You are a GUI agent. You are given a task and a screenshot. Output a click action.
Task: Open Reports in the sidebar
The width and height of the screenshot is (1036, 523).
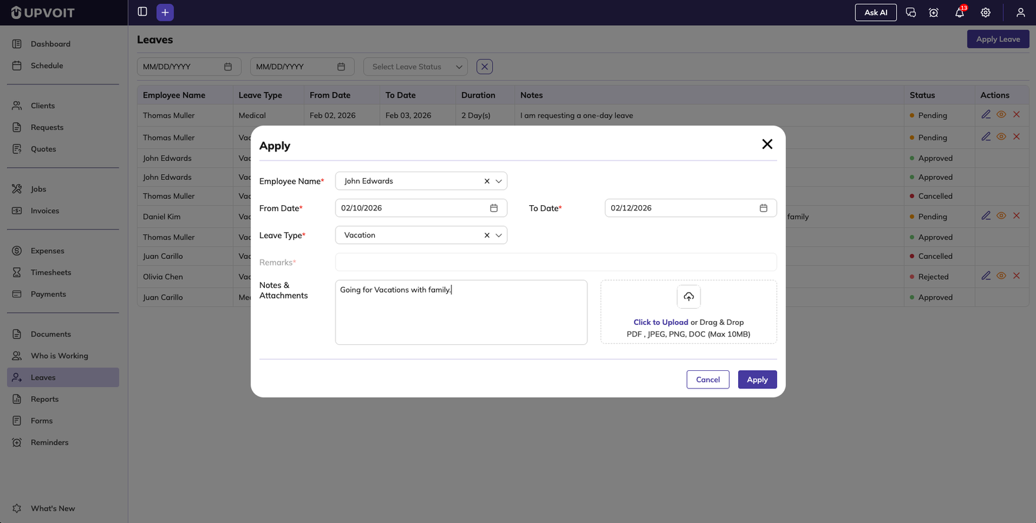[x=63, y=399]
